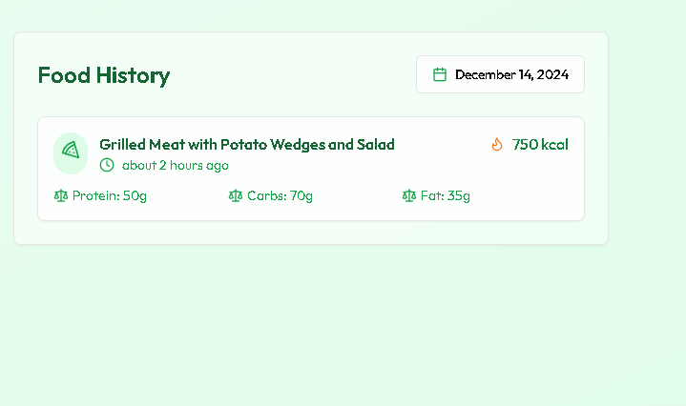Image resolution: width=686 pixels, height=406 pixels.
Task: Click the 'about 2 hours ago' timestamp
Action: (175, 166)
